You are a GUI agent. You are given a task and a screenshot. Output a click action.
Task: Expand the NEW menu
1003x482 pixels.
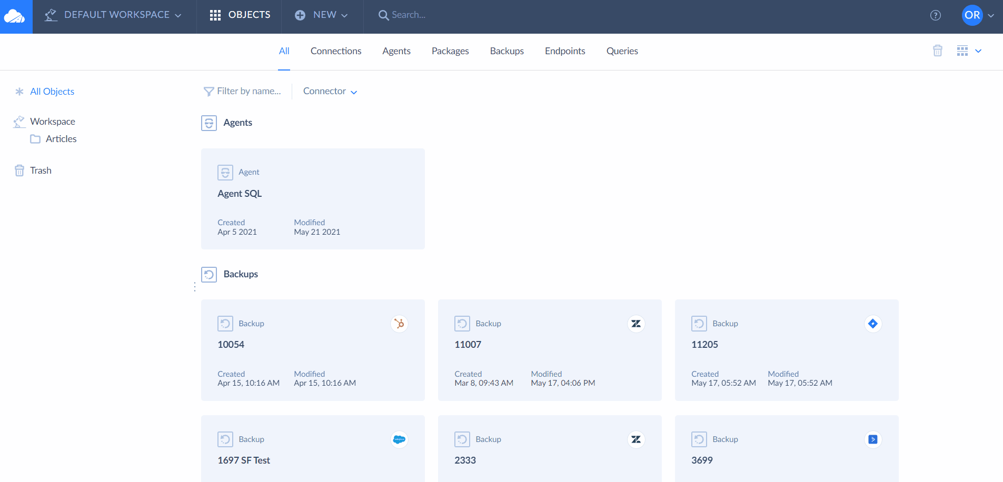coord(322,15)
